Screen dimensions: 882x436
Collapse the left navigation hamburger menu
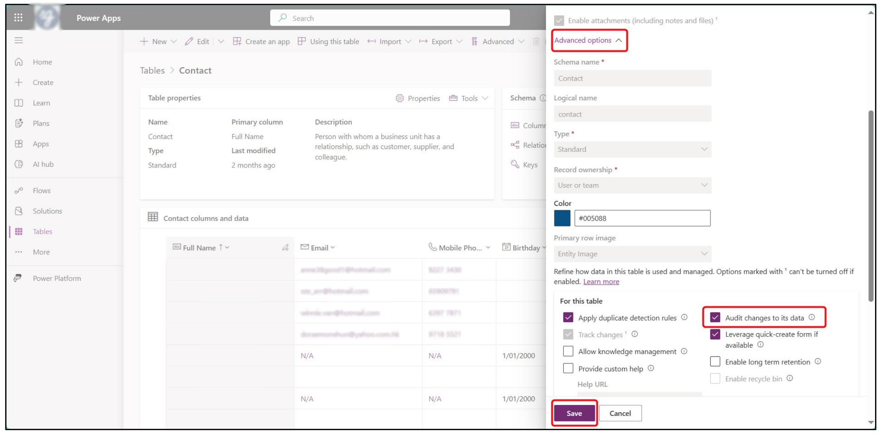pos(19,40)
